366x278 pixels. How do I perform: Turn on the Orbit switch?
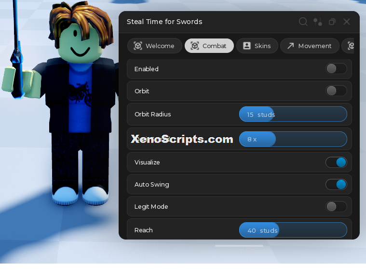tap(336, 91)
